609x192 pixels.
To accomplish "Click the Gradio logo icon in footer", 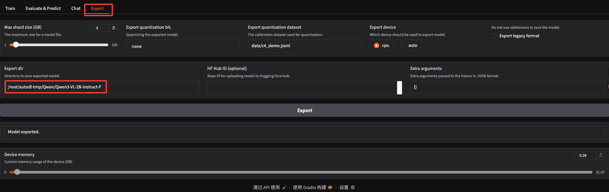I will pos(330,187).
